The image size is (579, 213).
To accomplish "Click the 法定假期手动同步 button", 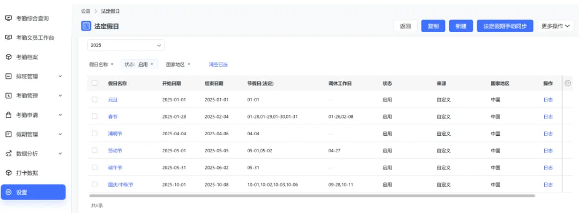I will (x=505, y=26).
